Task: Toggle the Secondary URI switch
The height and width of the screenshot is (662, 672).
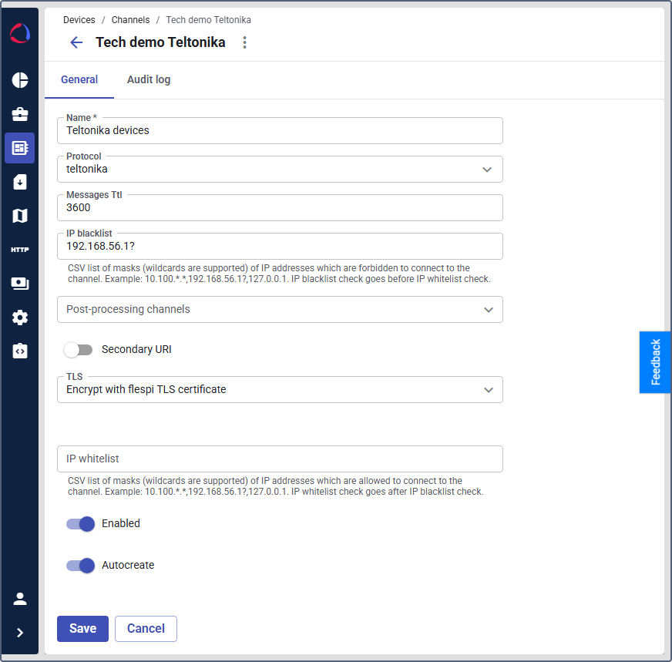Action: (x=79, y=350)
